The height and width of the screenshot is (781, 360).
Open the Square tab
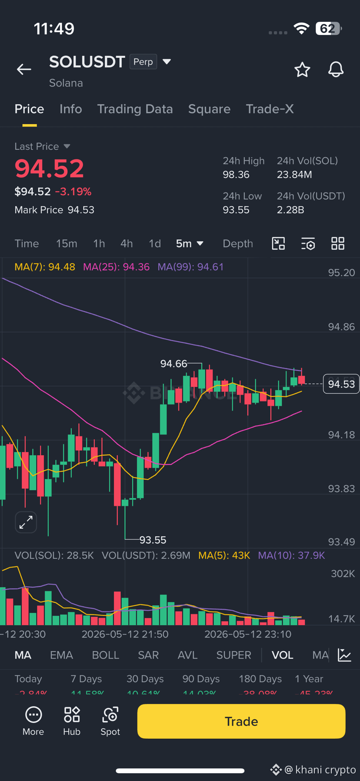(x=209, y=109)
